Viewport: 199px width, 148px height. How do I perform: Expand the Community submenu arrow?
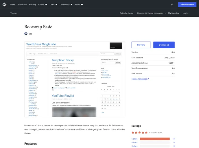click(71, 5)
